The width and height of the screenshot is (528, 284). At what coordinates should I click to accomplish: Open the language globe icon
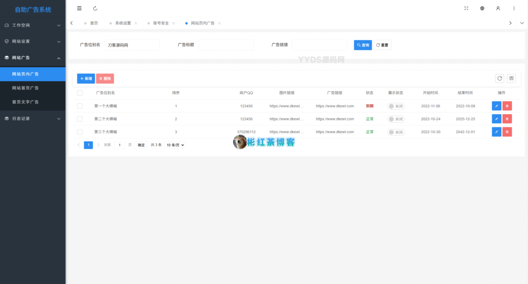coord(482,8)
